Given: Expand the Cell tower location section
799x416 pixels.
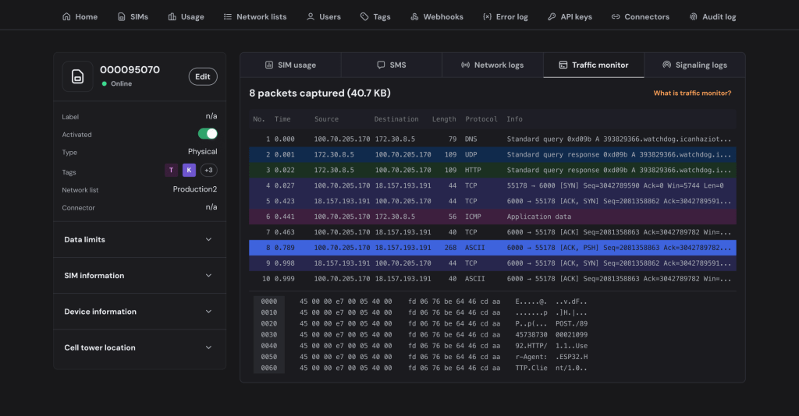Looking at the screenshot, I should 140,348.
